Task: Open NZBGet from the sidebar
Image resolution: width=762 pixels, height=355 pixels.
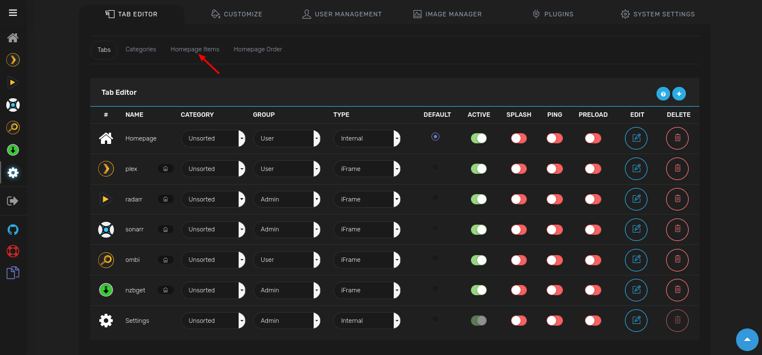Action: coord(12,150)
